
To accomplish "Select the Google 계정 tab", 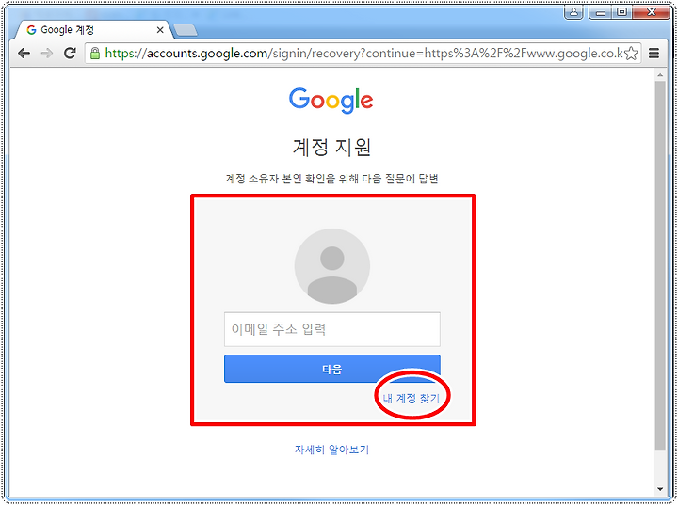I will 93,30.
